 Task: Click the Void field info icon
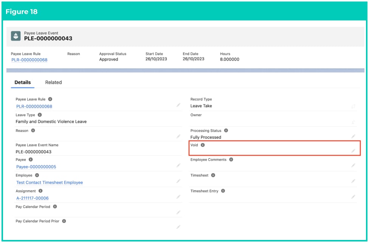click(203, 145)
